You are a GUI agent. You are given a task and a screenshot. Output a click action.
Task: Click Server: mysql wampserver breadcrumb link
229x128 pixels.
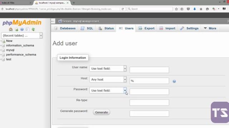tap(81, 21)
